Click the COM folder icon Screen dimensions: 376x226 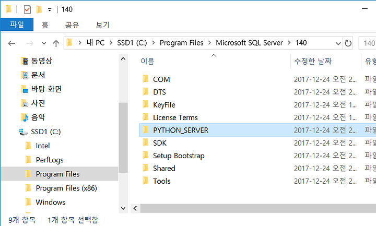click(146, 79)
